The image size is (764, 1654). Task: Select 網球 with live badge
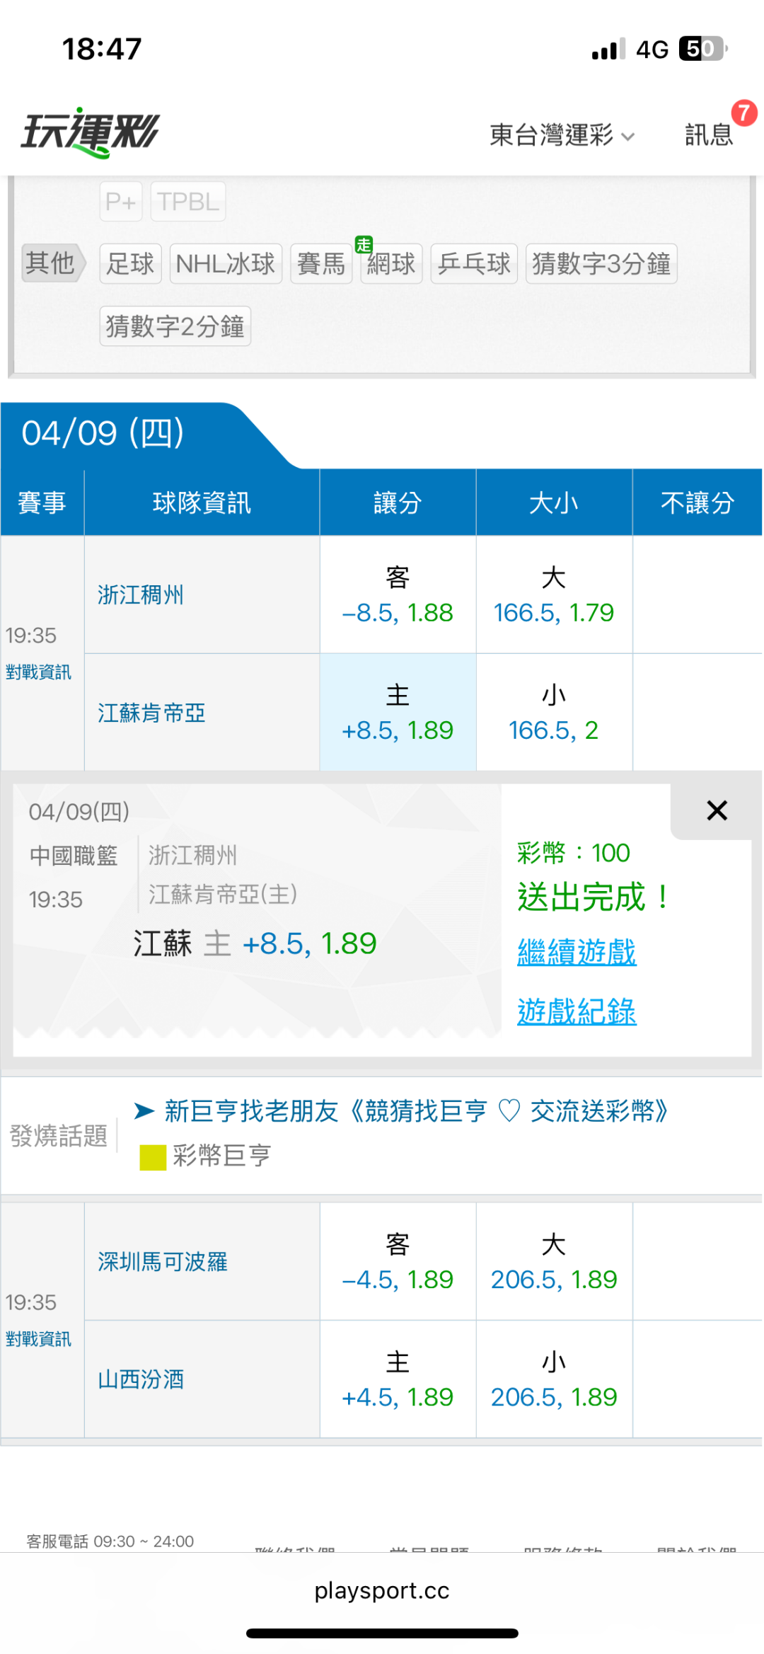click(390, 264)
